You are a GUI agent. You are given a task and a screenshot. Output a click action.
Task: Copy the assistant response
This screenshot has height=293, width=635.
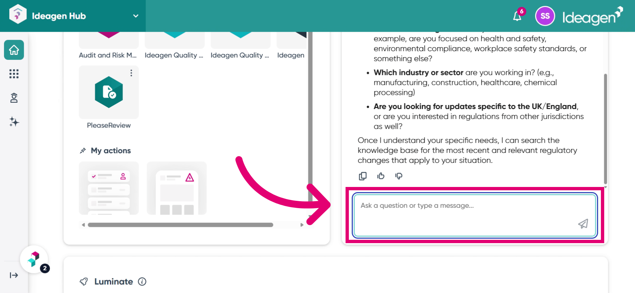tap(363, 176)
